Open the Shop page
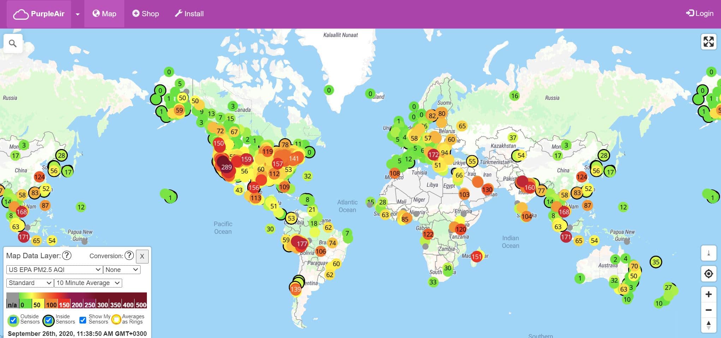This screenshot has height=338, width=721. (145, 14)
